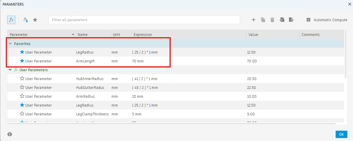Click the trash delete parameter icon
353x141 pixels.
(272, 20)
